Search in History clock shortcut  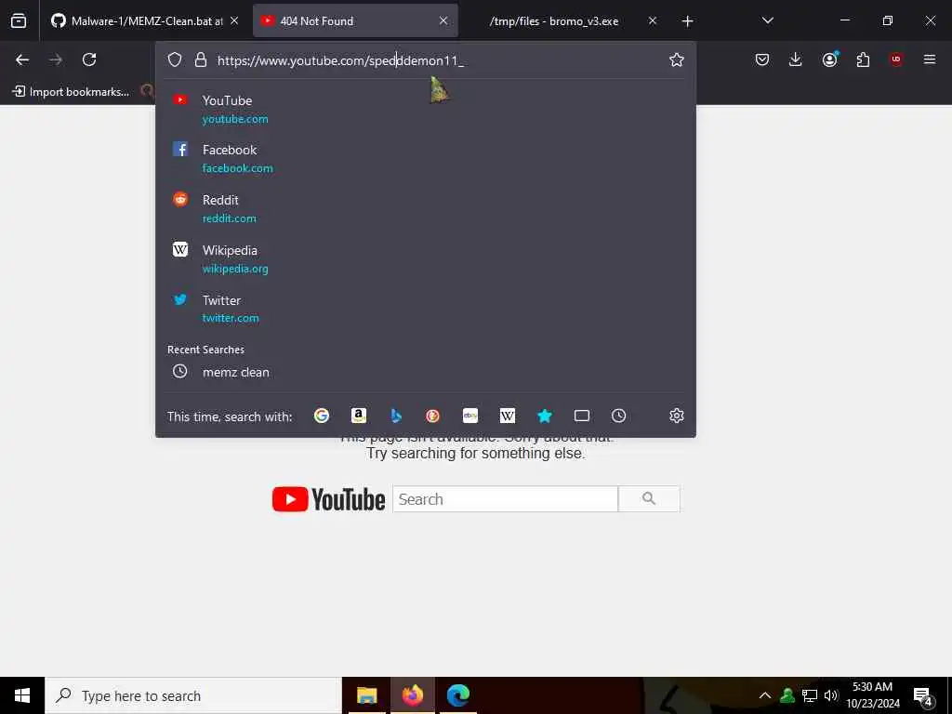click(618, 416)
